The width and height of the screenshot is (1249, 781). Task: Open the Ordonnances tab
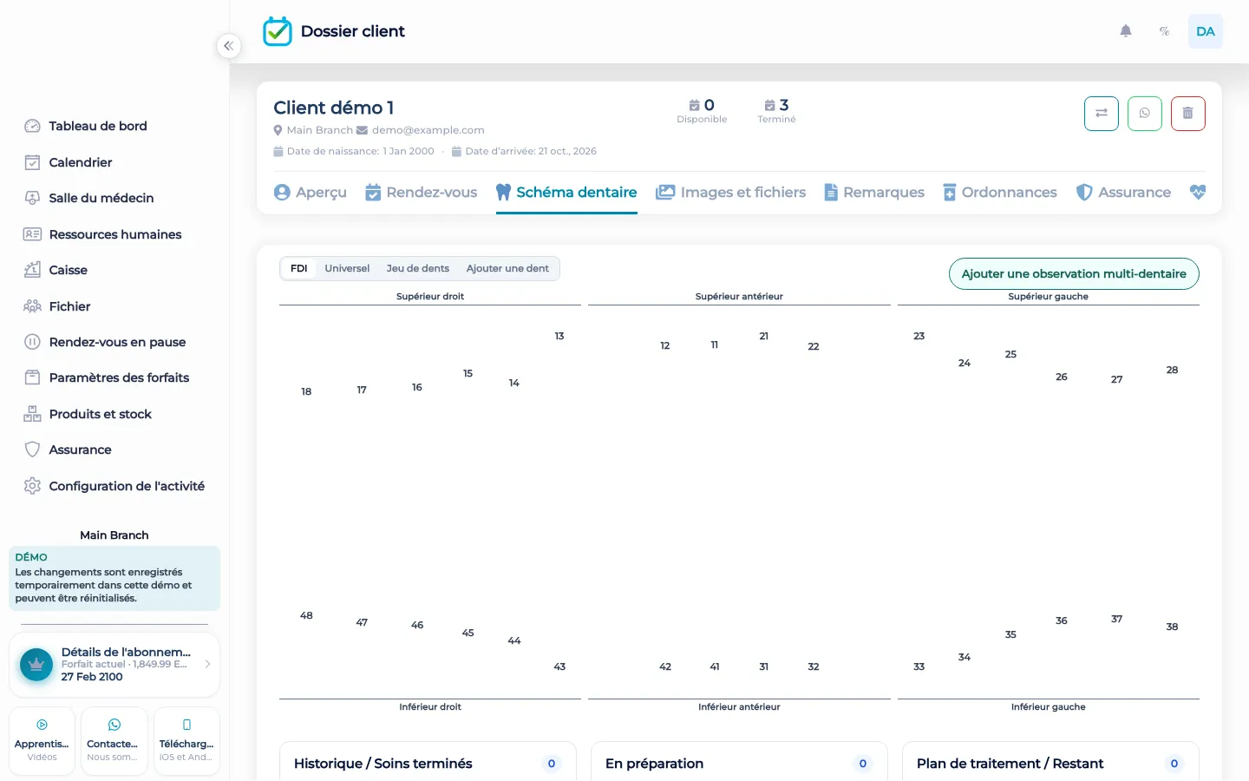tap(1000, 193)
